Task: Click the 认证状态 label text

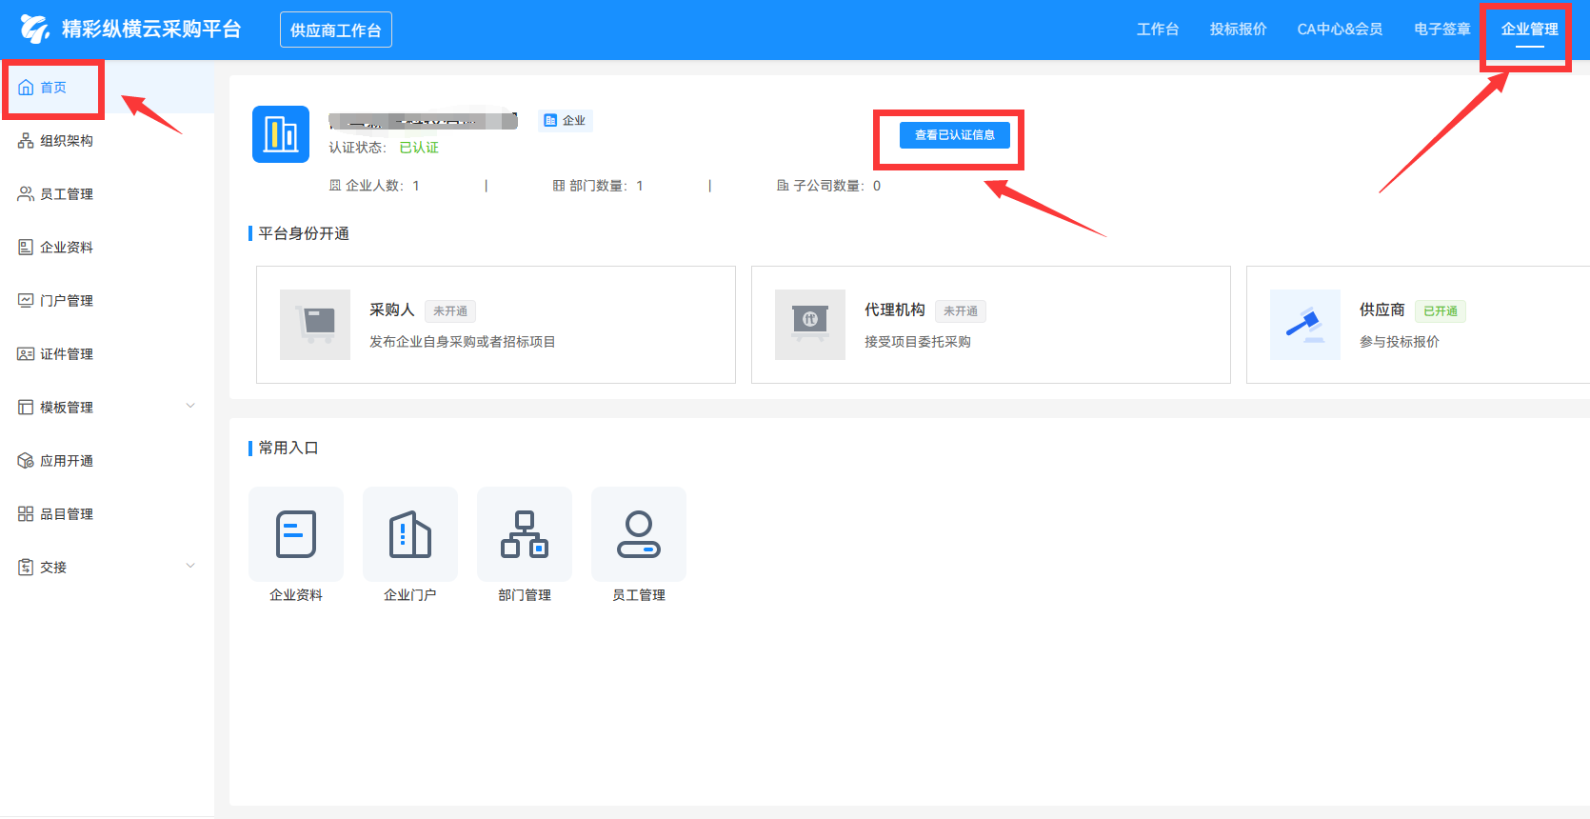Action: coord(357,148)
